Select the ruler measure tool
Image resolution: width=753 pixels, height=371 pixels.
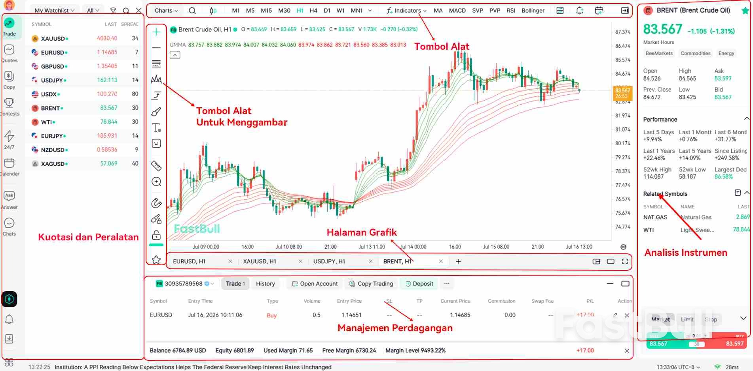tap(156, 166)
